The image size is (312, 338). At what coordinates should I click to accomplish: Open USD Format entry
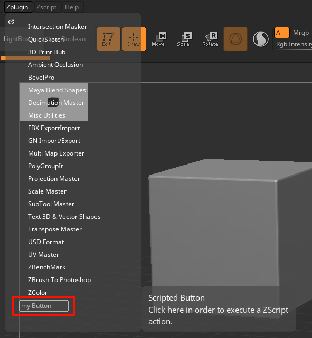46,242
